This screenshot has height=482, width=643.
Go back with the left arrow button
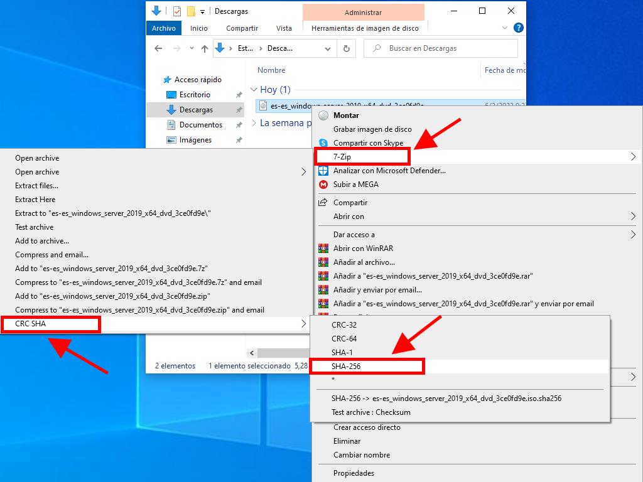point(158,48)
